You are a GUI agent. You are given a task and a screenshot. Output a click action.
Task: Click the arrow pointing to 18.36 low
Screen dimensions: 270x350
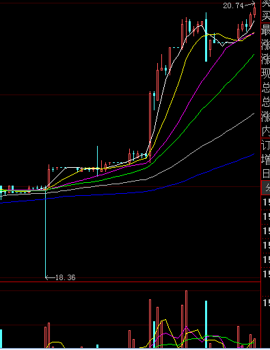pos(50,277)
